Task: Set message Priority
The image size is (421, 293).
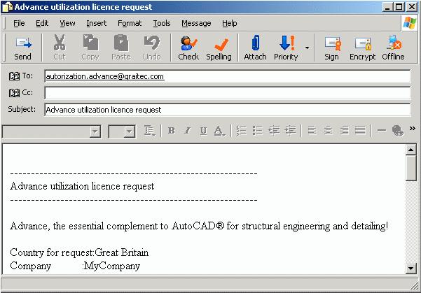Action: (x=286, y=48)
